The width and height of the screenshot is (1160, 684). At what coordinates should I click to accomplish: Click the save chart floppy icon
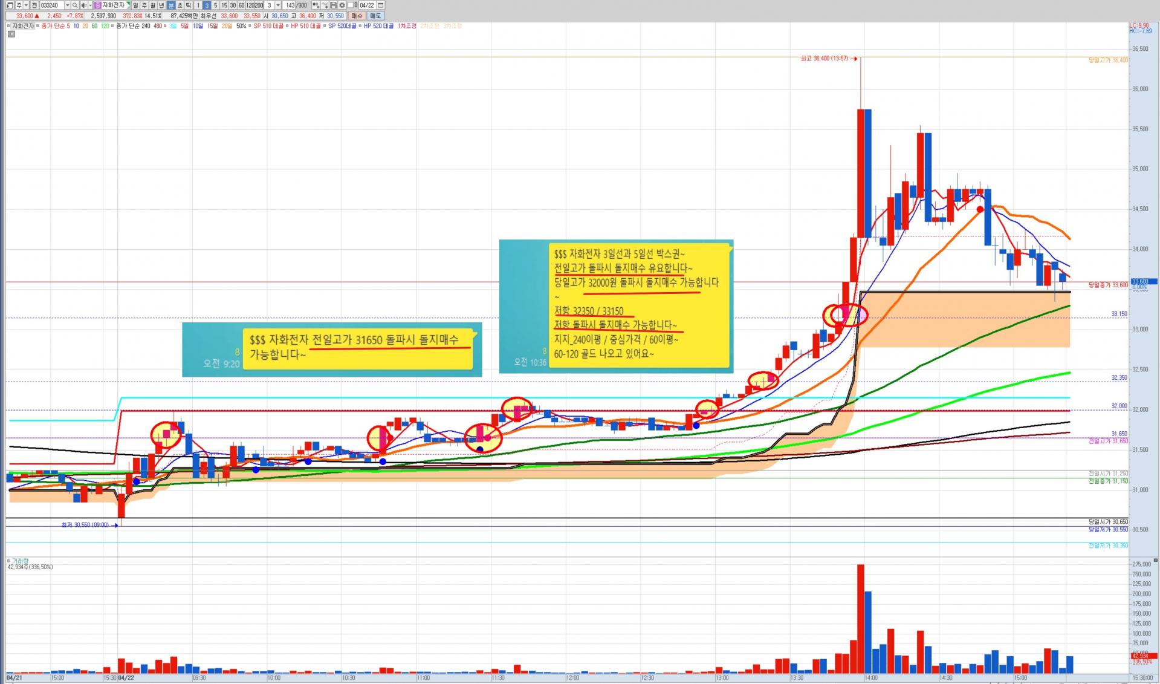click(x=333, y=5)
